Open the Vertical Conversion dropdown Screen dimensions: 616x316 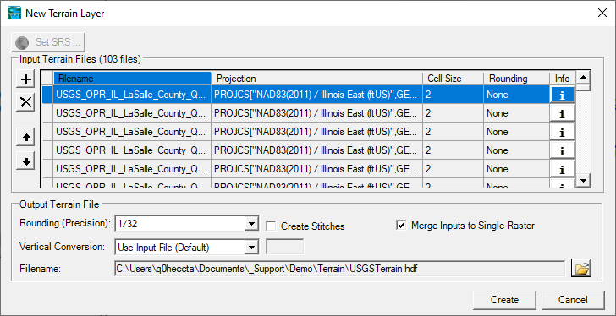[x=251, y=248]
